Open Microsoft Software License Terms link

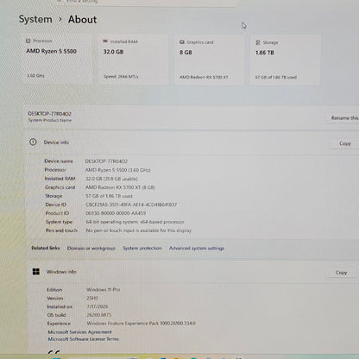coord(83,339)
